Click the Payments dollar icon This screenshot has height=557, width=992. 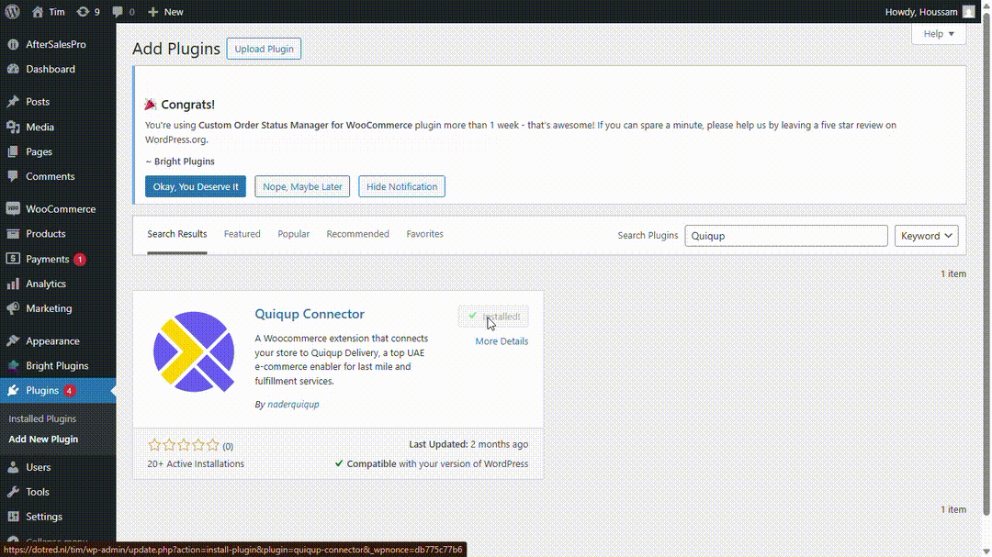[x=13, y=259]
